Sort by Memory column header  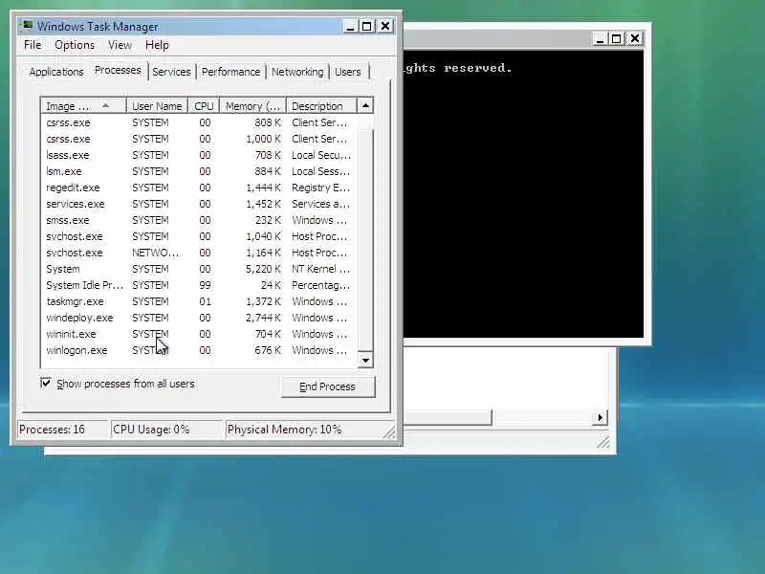coord(252,106)
